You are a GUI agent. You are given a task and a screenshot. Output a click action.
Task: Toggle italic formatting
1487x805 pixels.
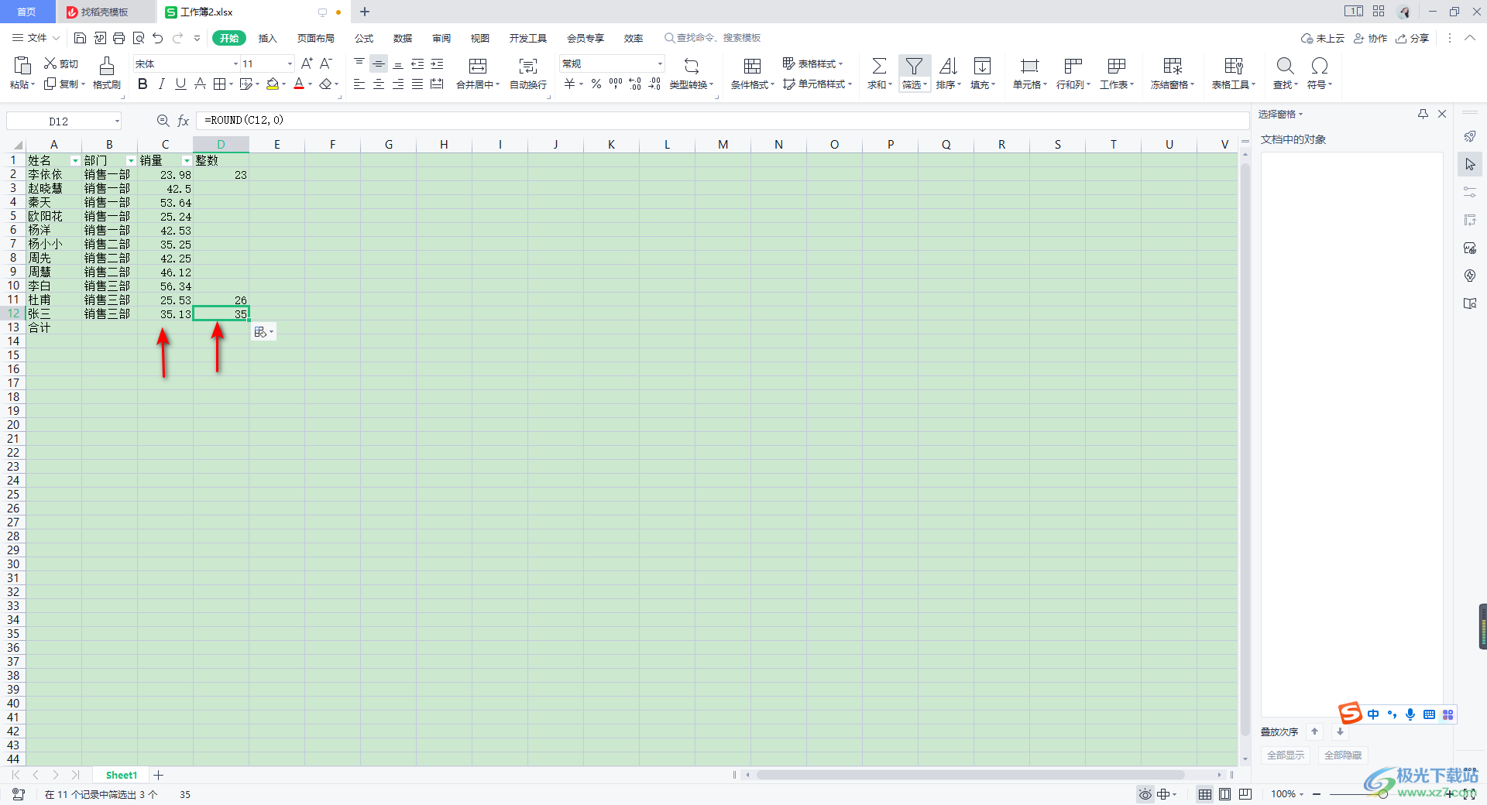(161, 84)
